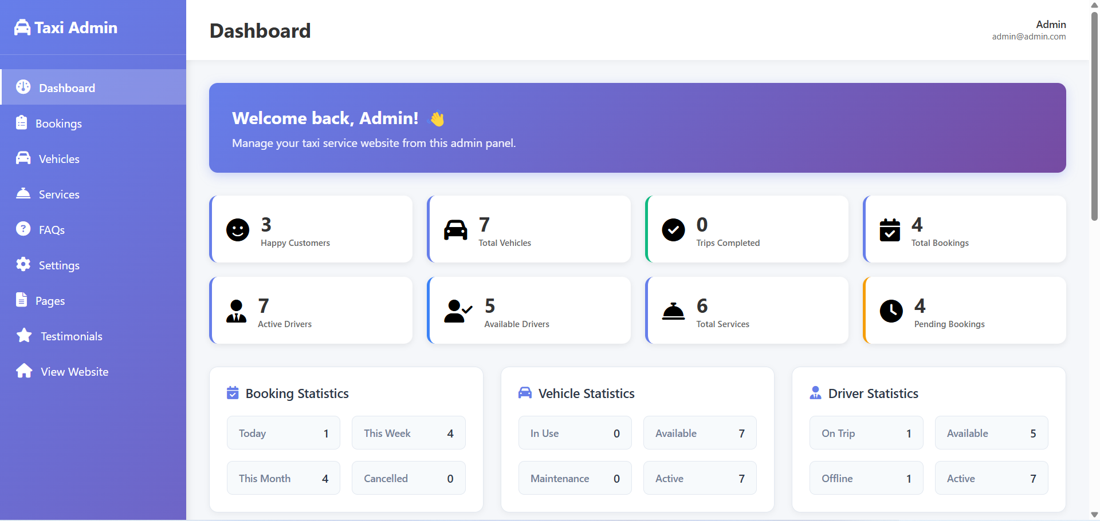Click the checkmark icon on Trips Completed card
This screenshot has height=521, width=1100.
pyautogui.click(x=673, y=230)
